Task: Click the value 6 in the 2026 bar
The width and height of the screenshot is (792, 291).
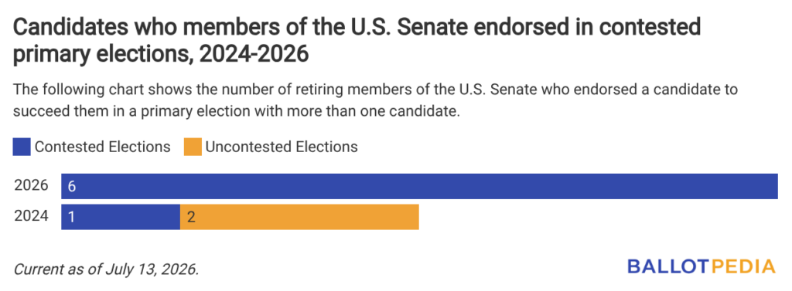Action: point(72,187)
